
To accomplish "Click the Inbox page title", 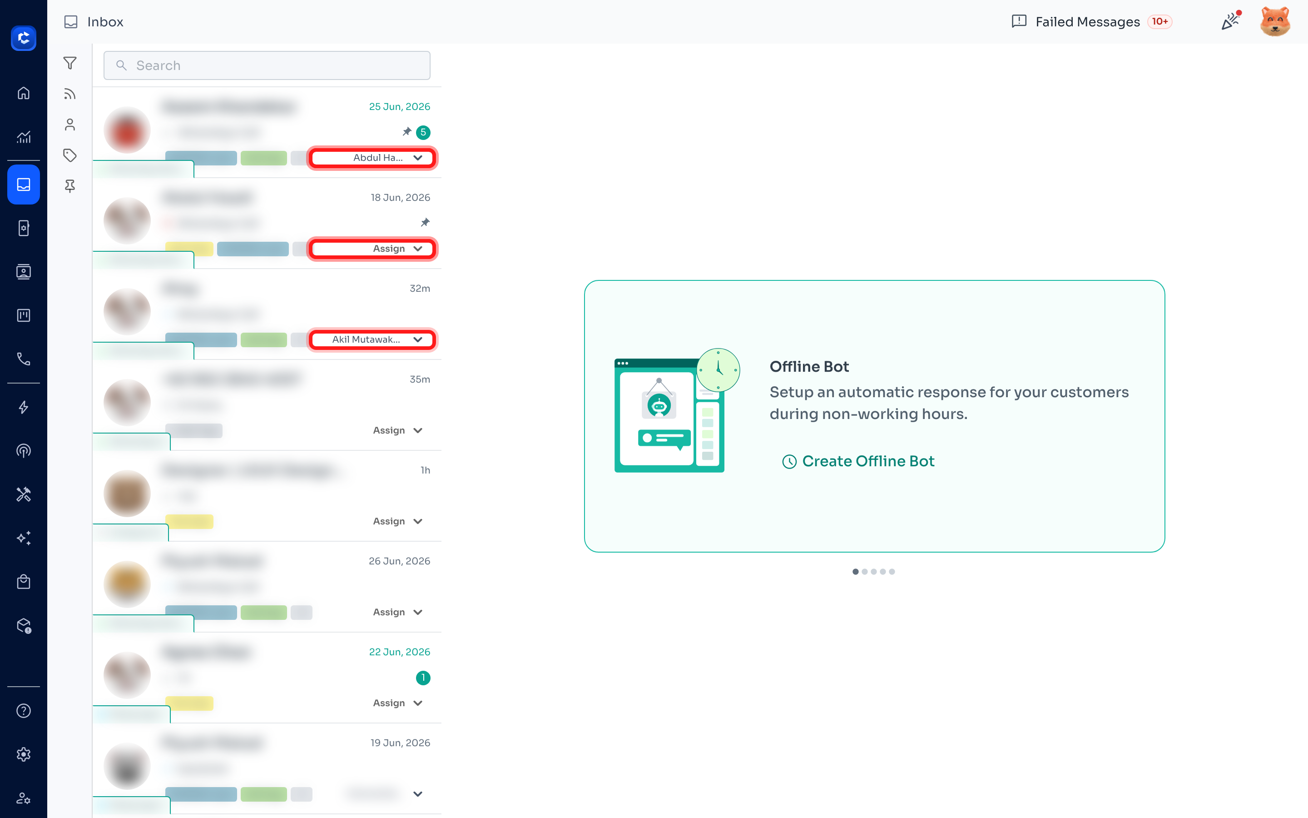I will (x=105, y=22).
